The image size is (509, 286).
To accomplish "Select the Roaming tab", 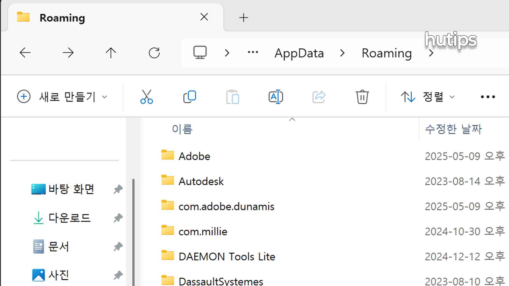I will [x=115, y=17].
